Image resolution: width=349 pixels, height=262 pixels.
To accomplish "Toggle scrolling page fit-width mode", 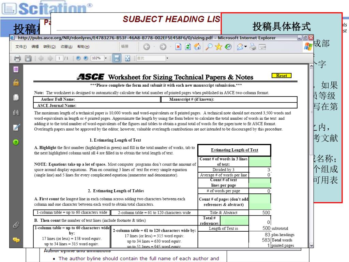I will point(117,58).
